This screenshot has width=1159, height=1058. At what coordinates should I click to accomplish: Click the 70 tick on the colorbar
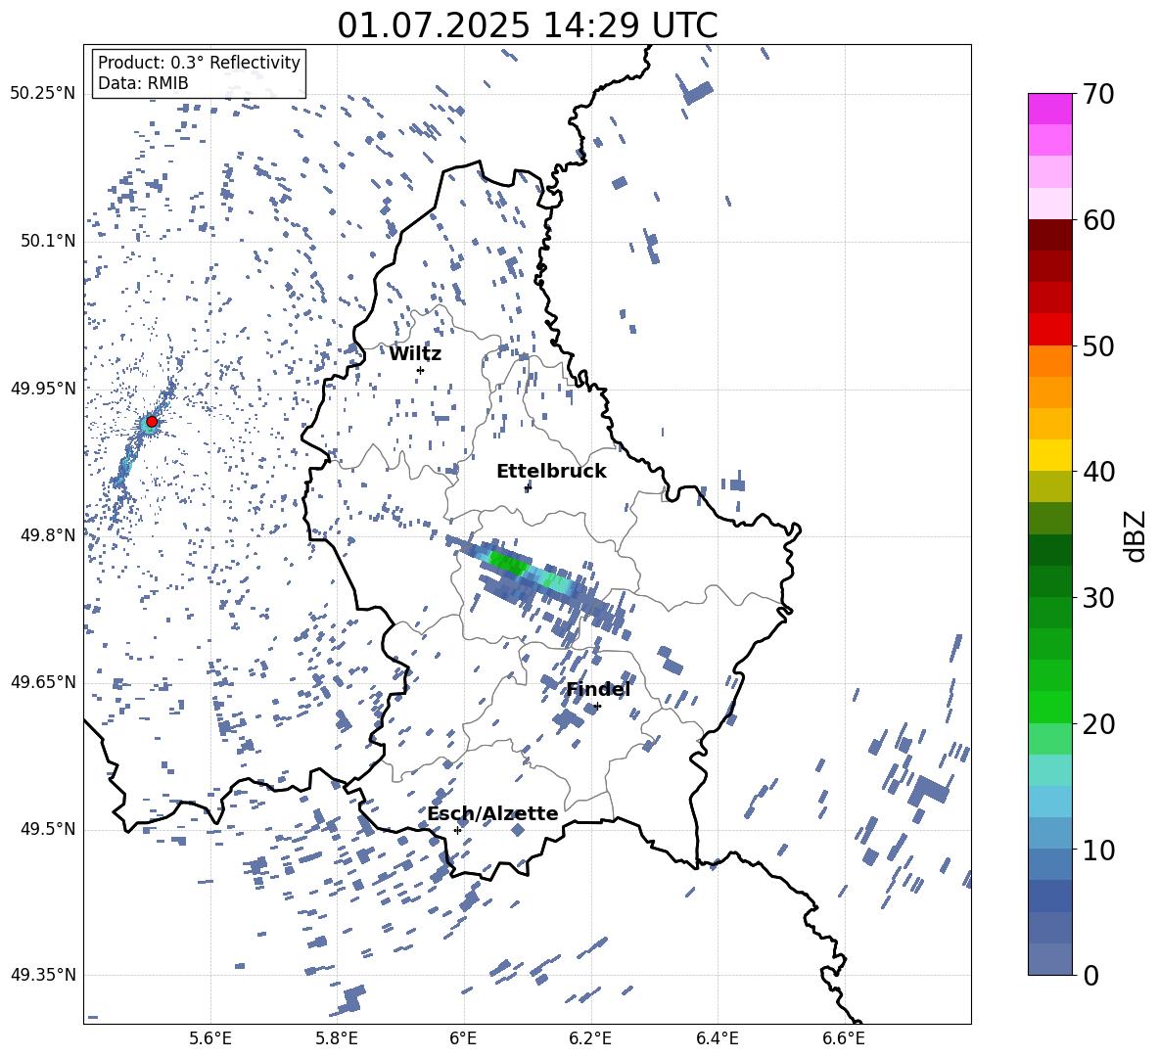pyautogui.click(x=1098, y=95)
